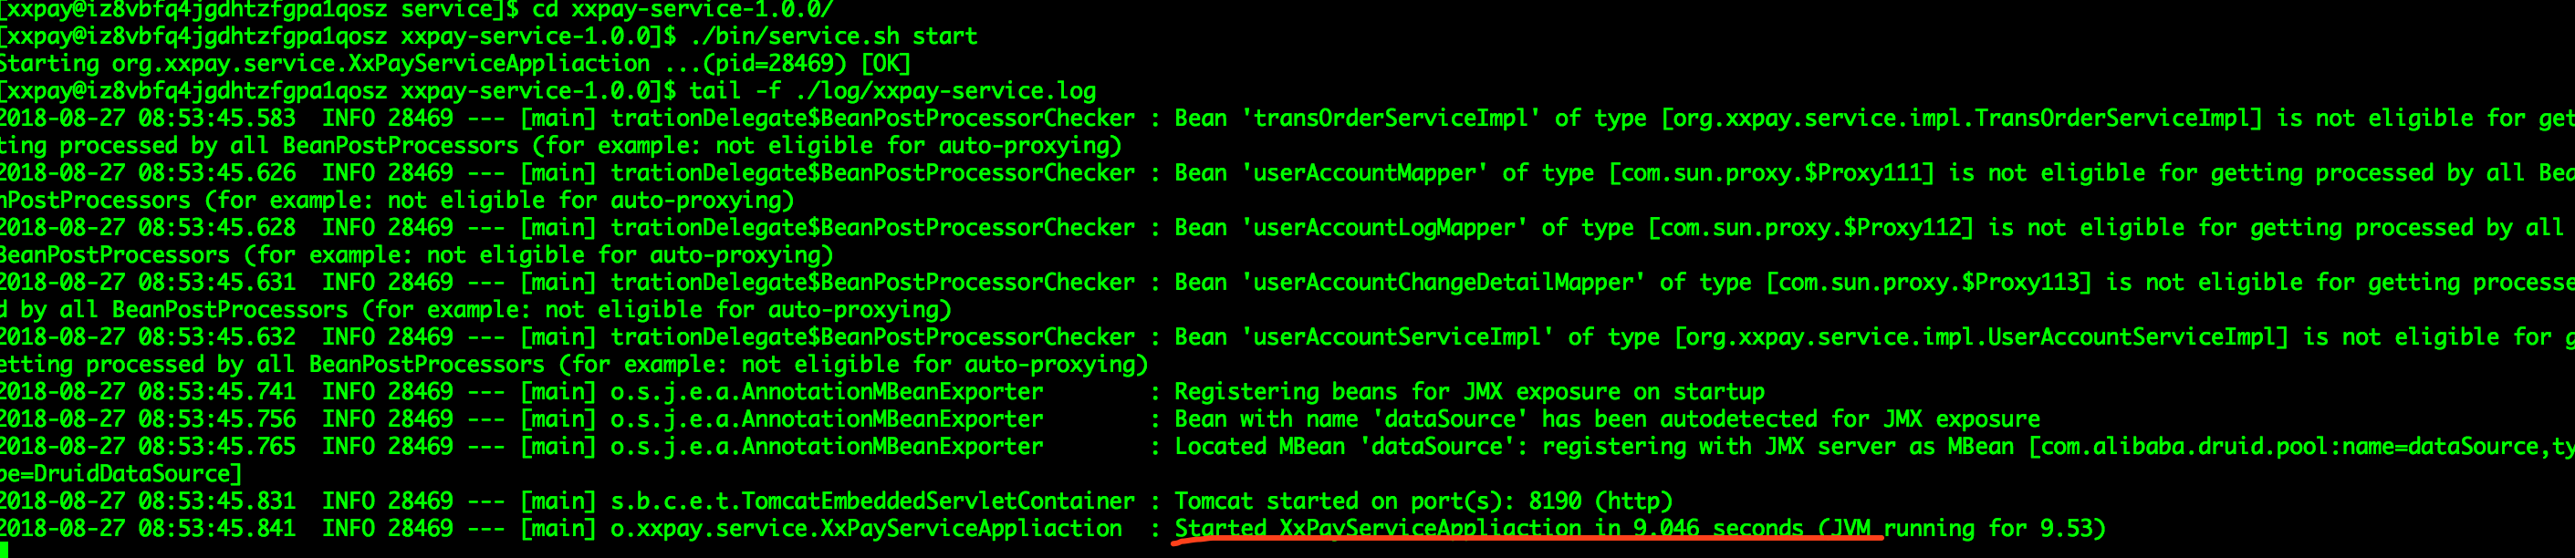Click the 's.b.c.e.t.TomcatEmbeddedServletContainer' logger name
The width and height of the screenshot is (2575, 558).
click(872, 501)
